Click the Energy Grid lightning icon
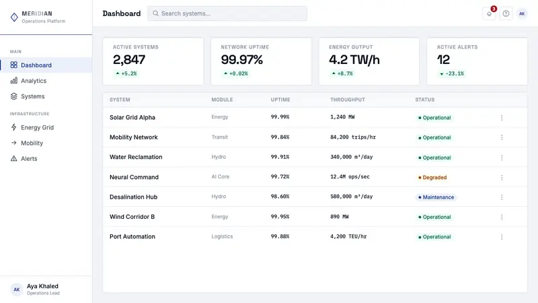This screenshot has height=303, width=538. pyautogui.click(x=13, y=127)
